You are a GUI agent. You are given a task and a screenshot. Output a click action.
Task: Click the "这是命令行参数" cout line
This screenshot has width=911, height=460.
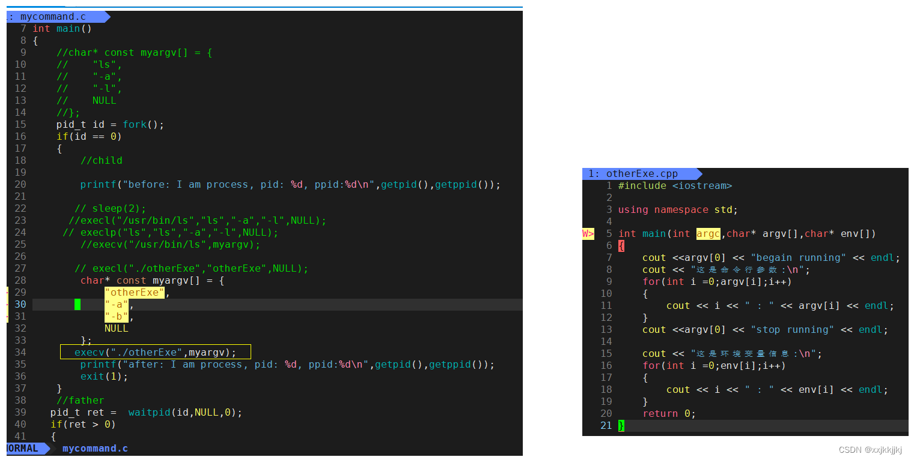click(x=726, y=269)
